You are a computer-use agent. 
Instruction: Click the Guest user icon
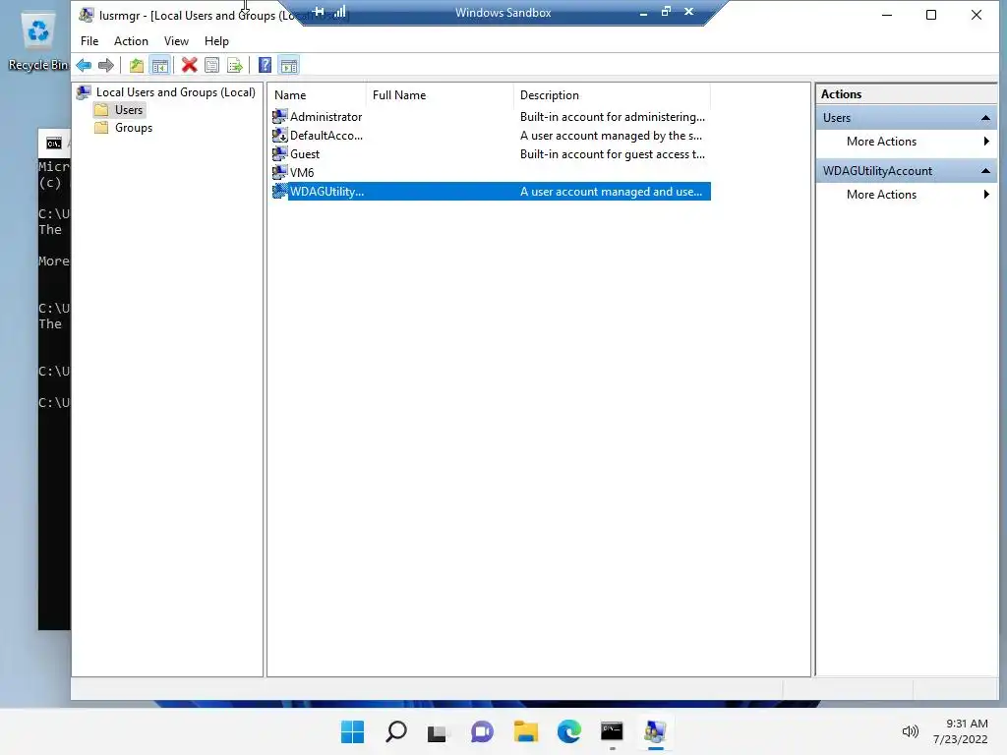(x=279, y=153)
